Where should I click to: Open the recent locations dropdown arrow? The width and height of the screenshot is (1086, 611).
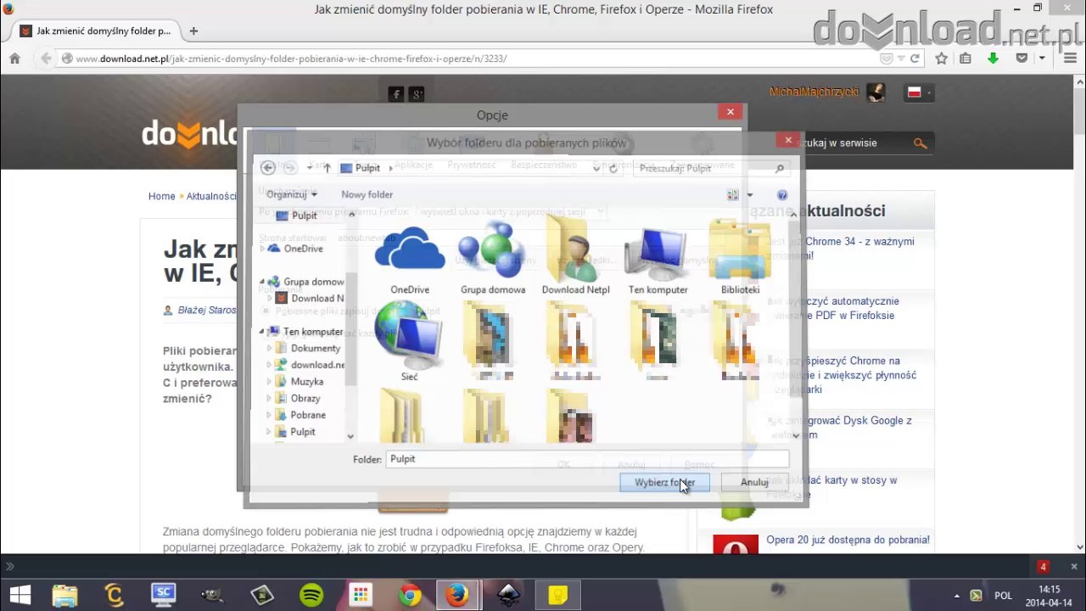[x=309, y=168]
